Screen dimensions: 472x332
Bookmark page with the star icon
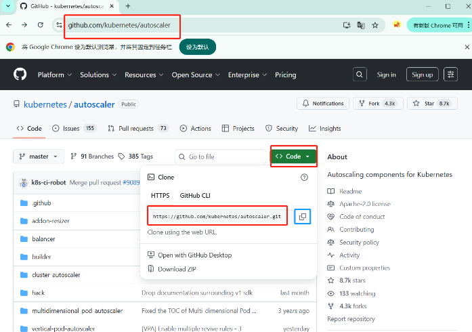click(375, 25)
